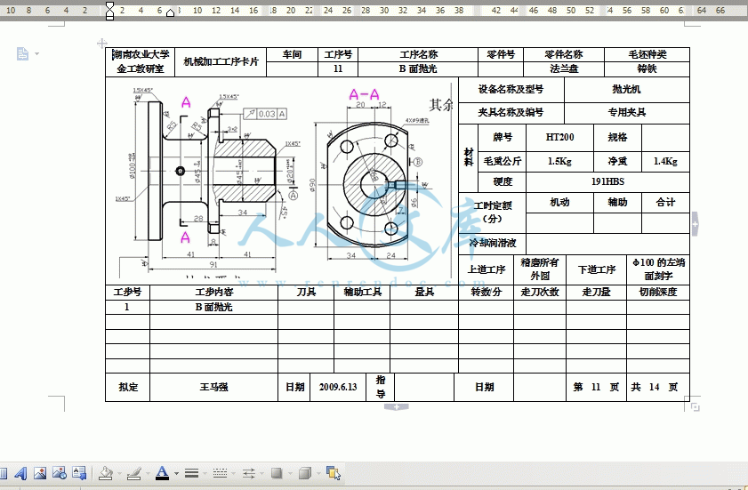The height and width of the screenshot is (490, 748).
Task: Click the '191HBS' cell
Action: pyautogui.click(x=607, y=182)
